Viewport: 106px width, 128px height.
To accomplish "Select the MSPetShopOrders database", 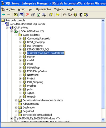I will (x=37, y=71).
